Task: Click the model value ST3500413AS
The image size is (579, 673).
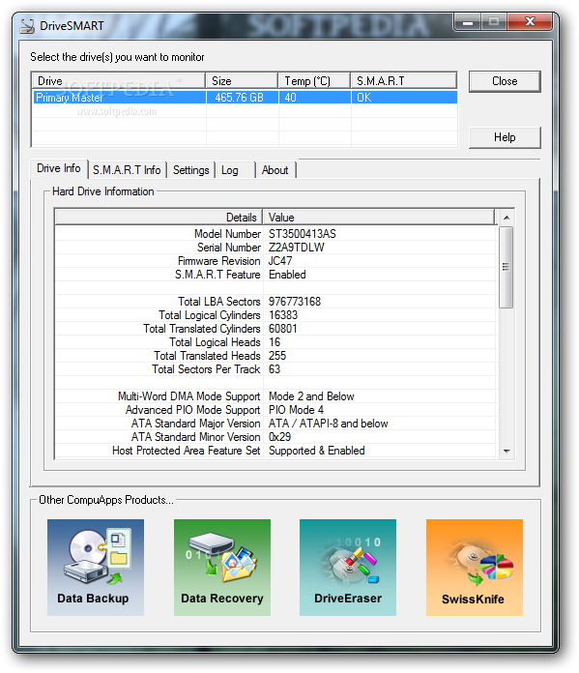Action: 303,234
